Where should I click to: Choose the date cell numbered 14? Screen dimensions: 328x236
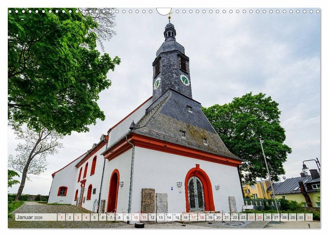click(169, 217)
